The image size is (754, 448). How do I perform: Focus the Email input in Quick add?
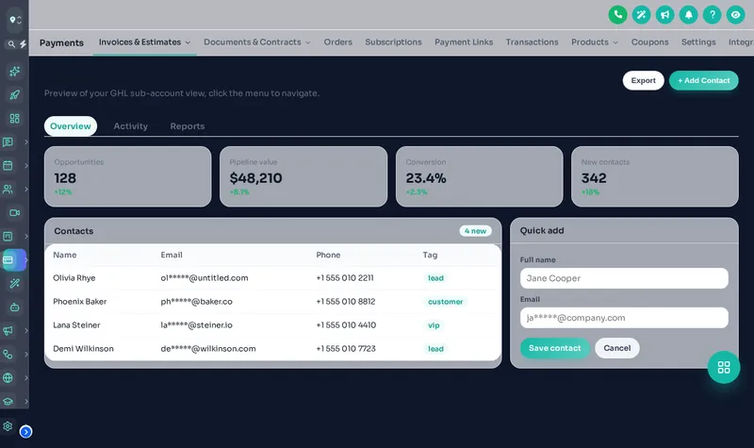click(624, 318)
